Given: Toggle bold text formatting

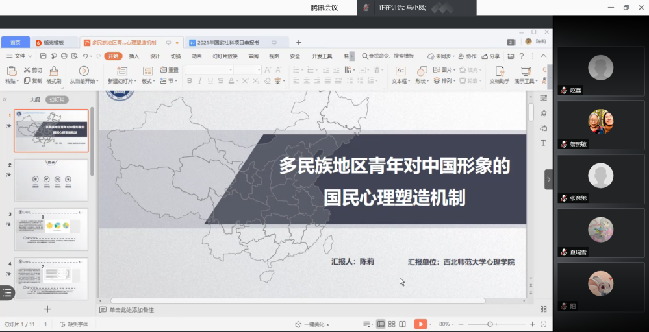Looking at the screenshot, I should point(190,81).
